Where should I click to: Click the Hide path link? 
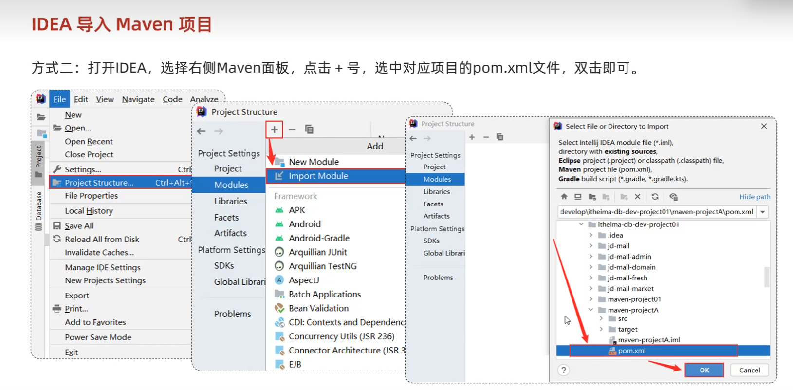pyautogui.click(x=755, y=197)
